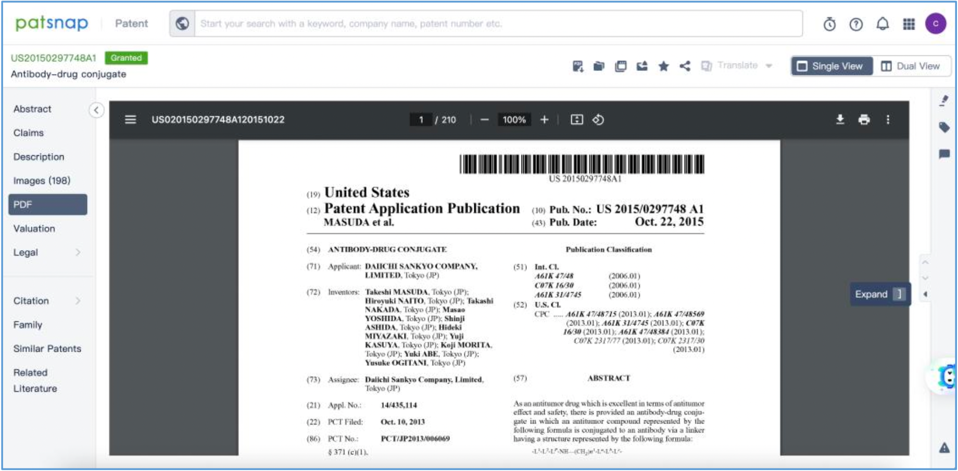Open the Abstract section
958x471 pixels.
(x=32, y=109)
